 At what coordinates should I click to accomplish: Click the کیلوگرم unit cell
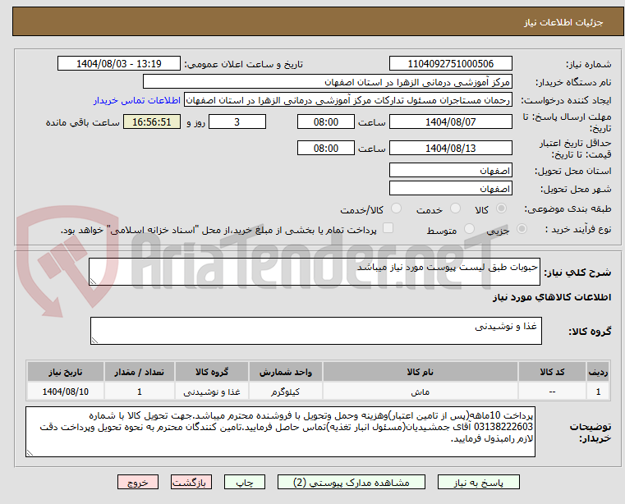coord(285,392)
